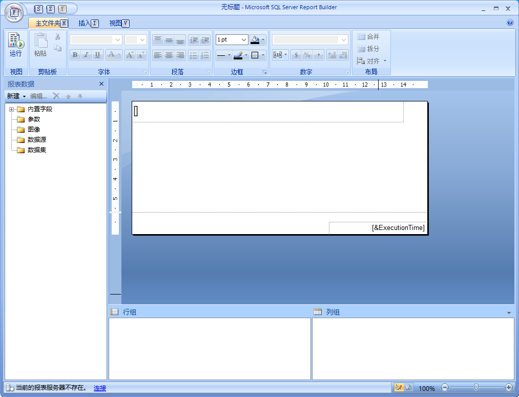The height and width of the screenshot is (397, 519).
Task: Toggle Italic formatting
Action: [x=87, y=55]
